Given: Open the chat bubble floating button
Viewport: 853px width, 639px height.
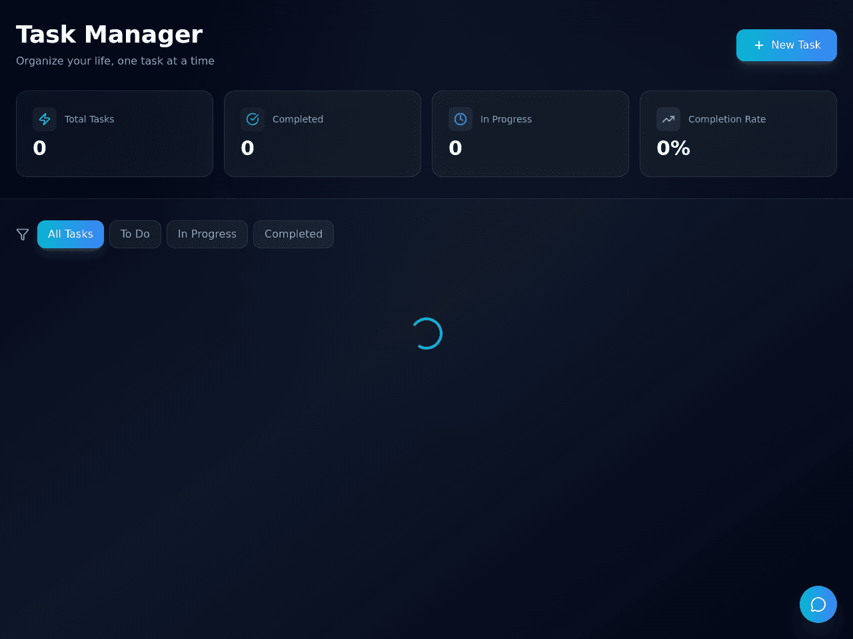Looking at the screenshot, I should pos(818,604).
